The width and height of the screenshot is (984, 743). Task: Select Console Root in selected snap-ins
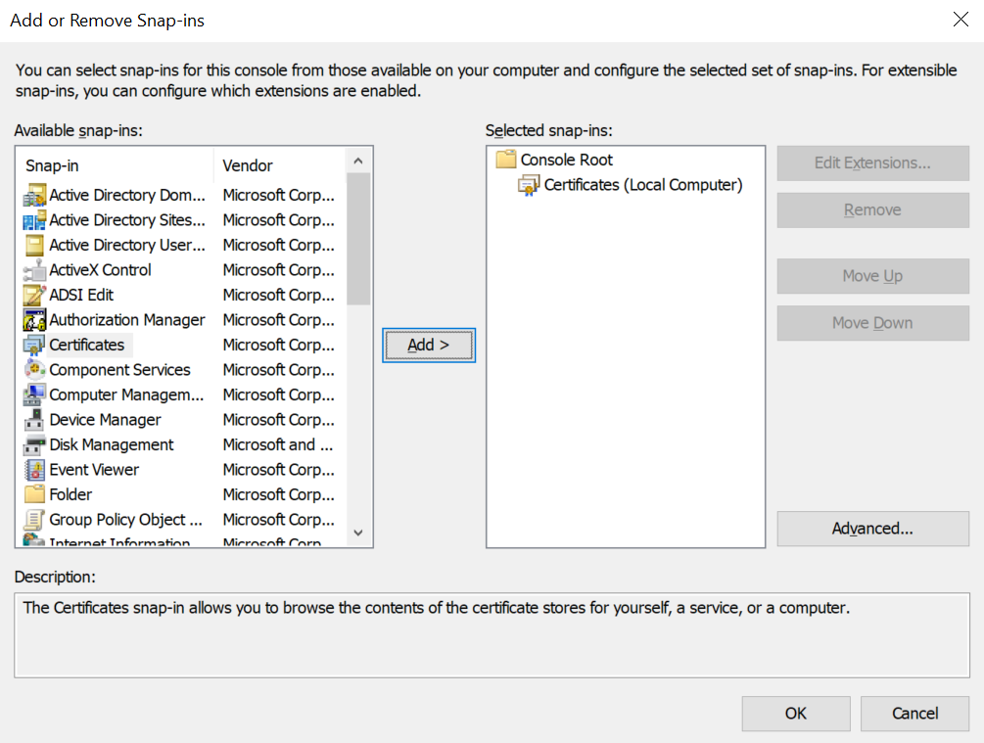567,160
